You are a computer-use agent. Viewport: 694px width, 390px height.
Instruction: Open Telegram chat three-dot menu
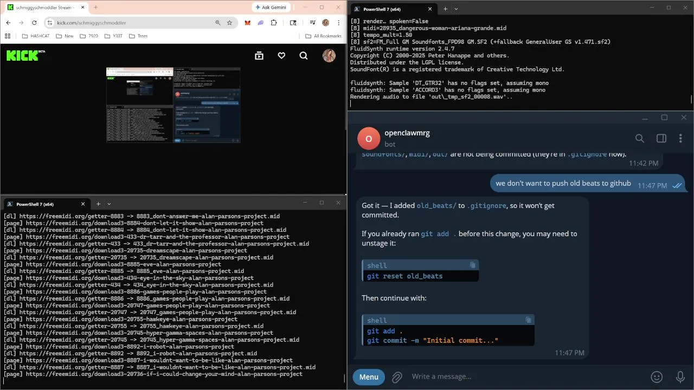point(680,138)
